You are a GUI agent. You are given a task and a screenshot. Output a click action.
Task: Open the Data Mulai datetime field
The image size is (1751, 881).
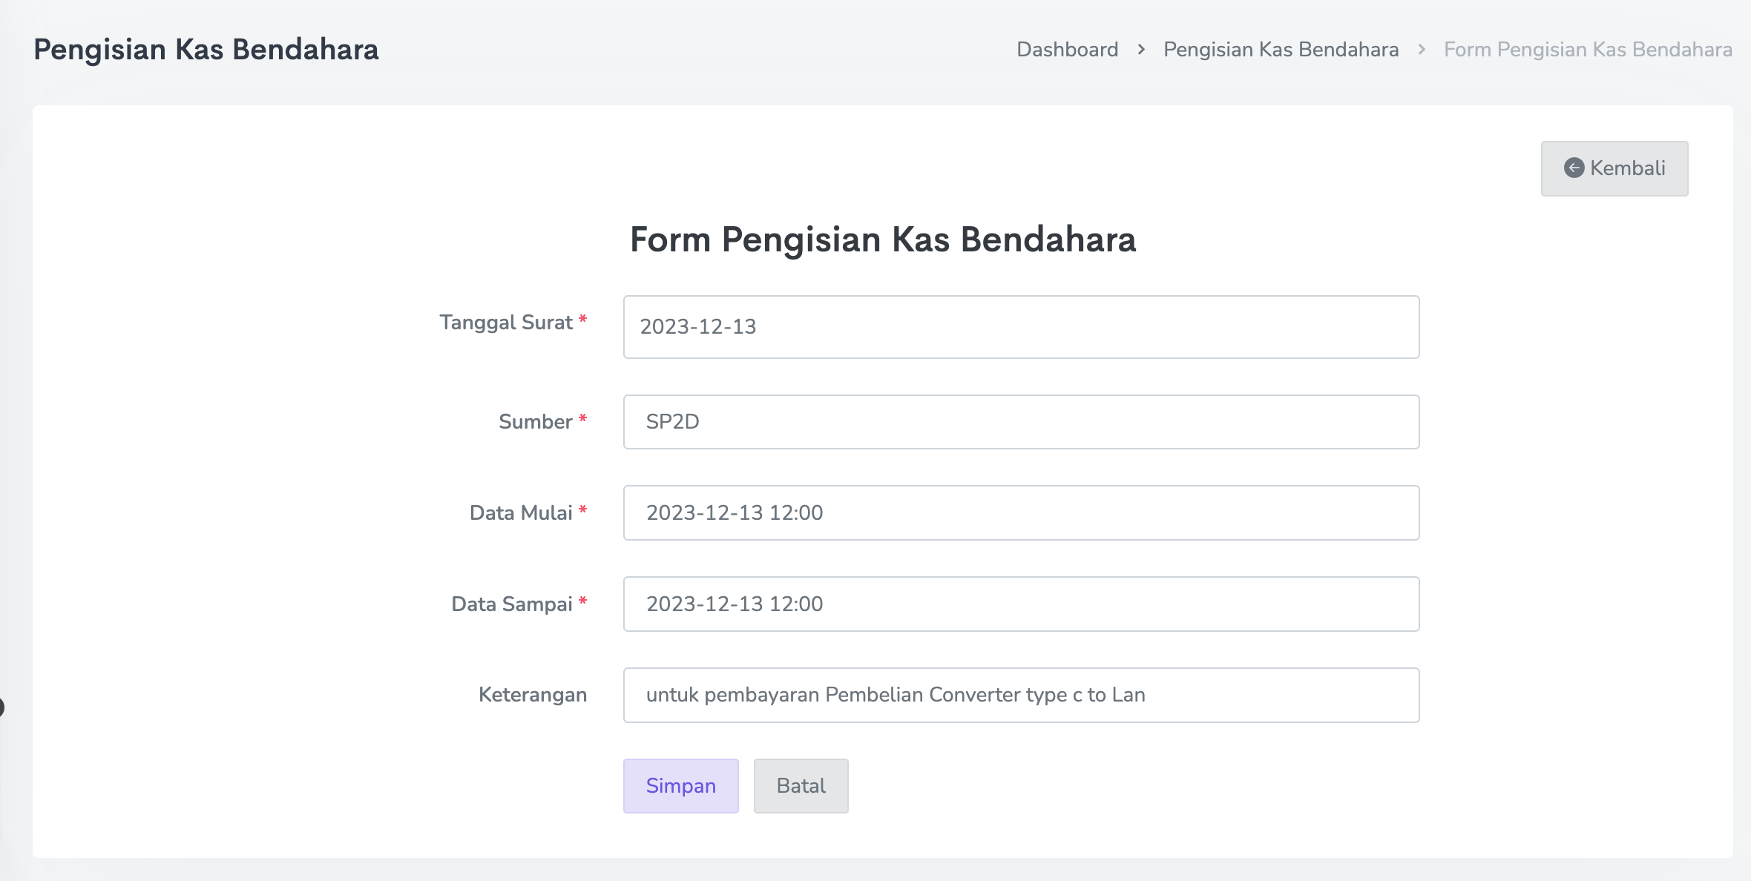[x=1021, y=512]
